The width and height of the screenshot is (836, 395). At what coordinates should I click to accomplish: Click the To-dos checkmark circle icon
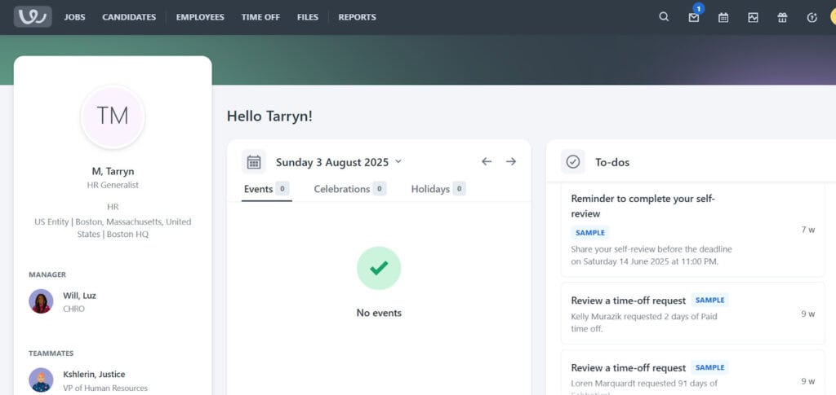pyautogui.click(x=572, y=161)
